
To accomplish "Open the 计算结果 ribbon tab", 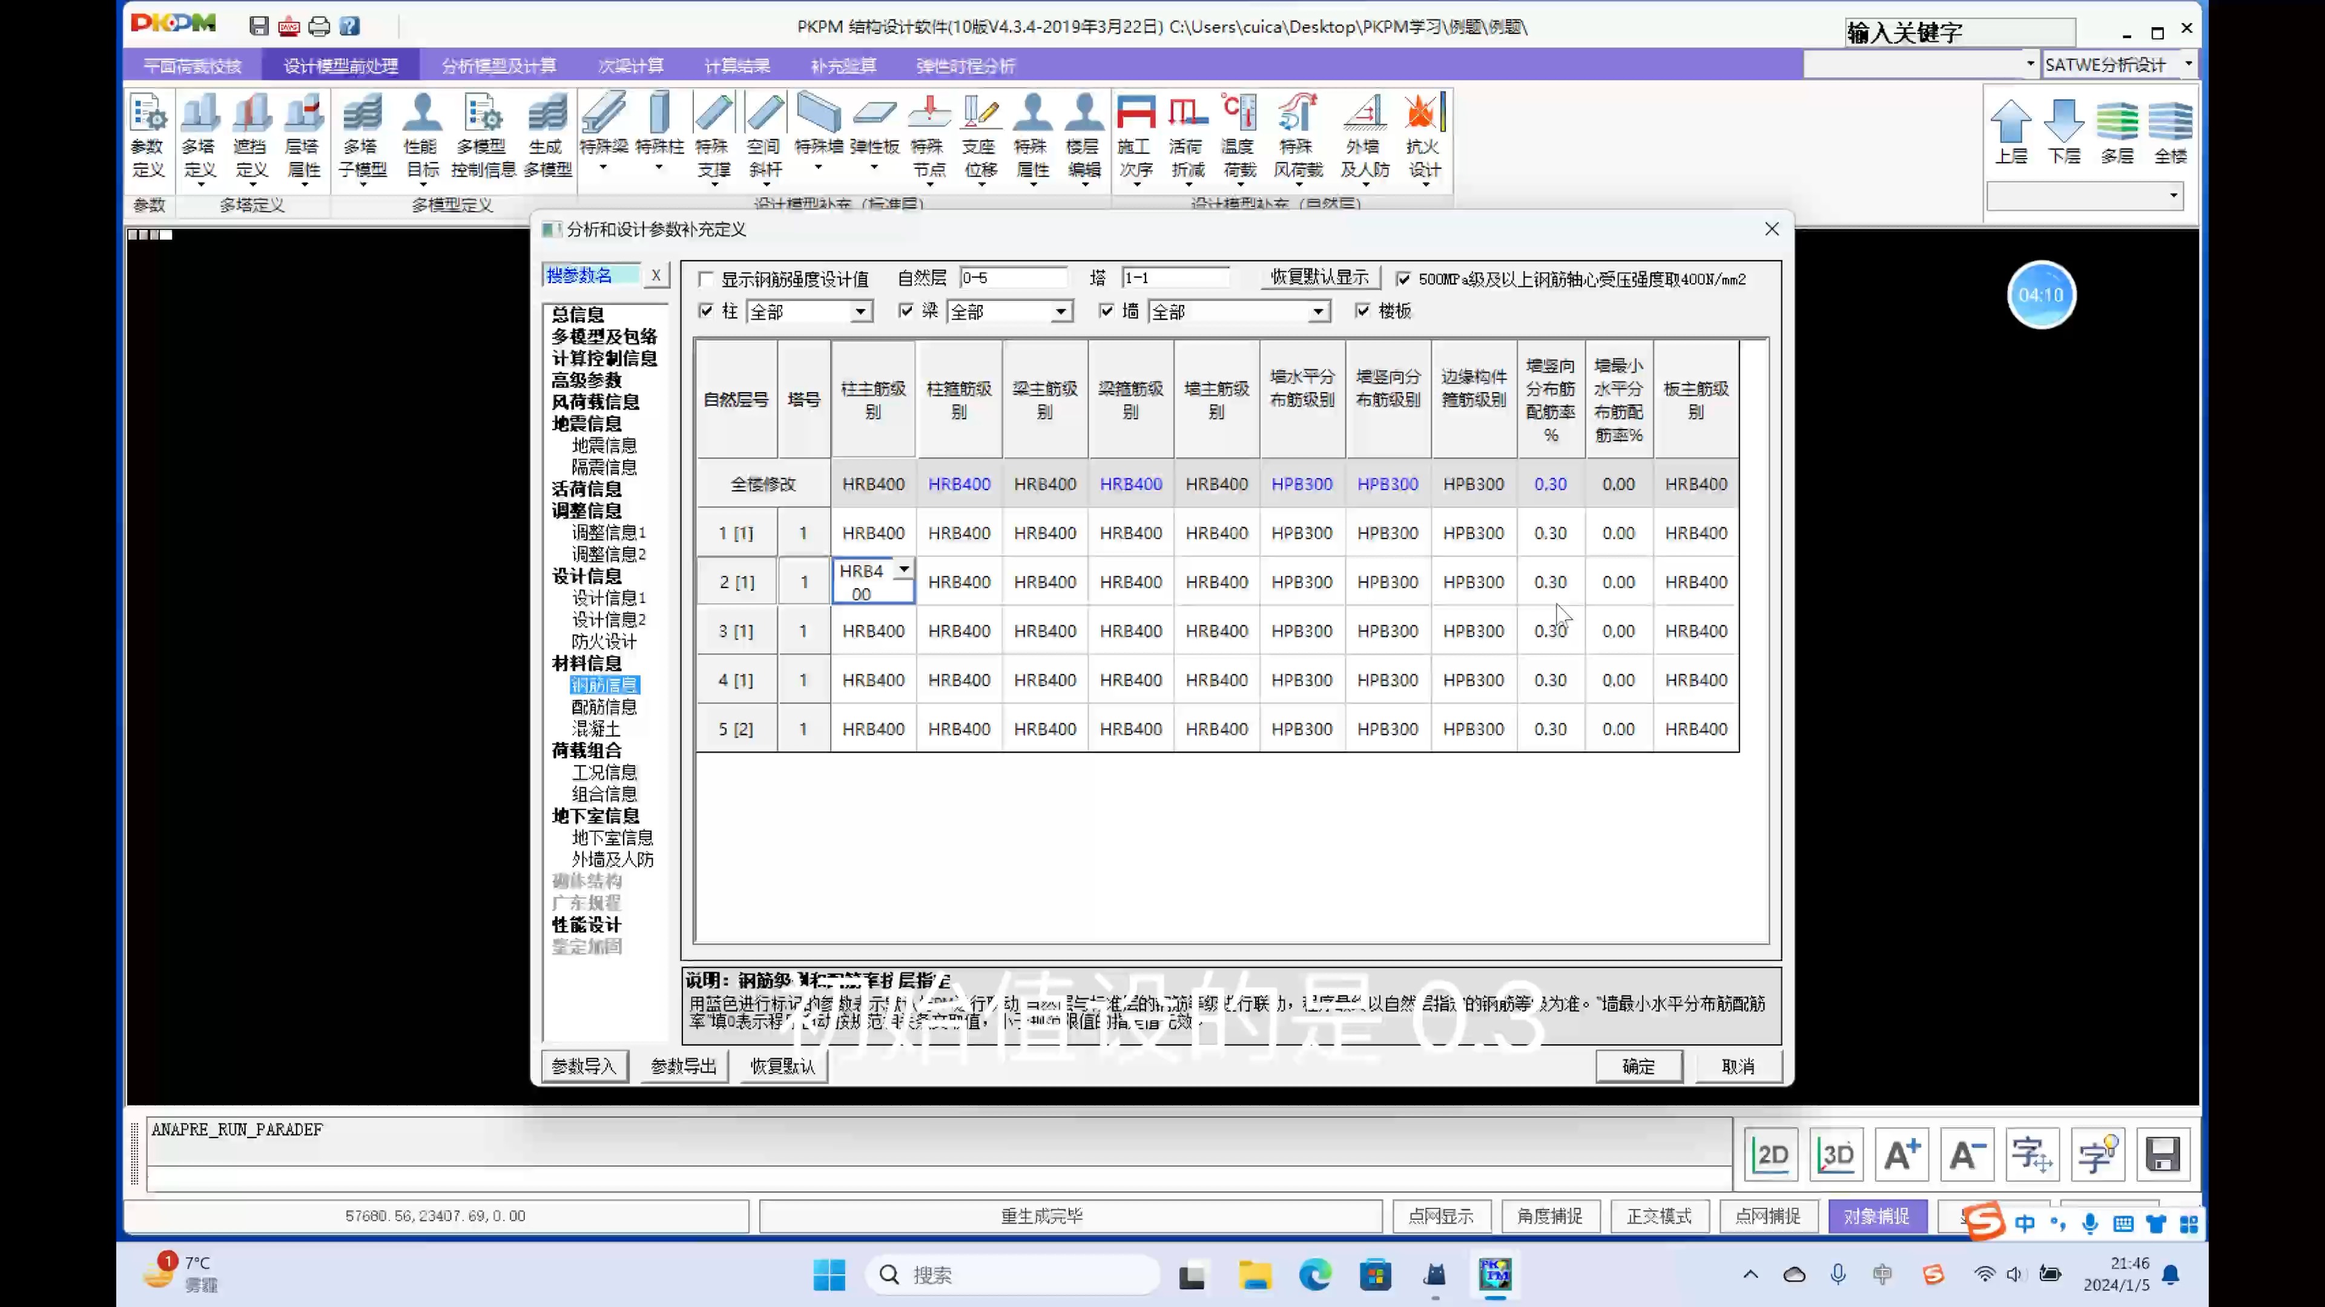I will point(736,66).
